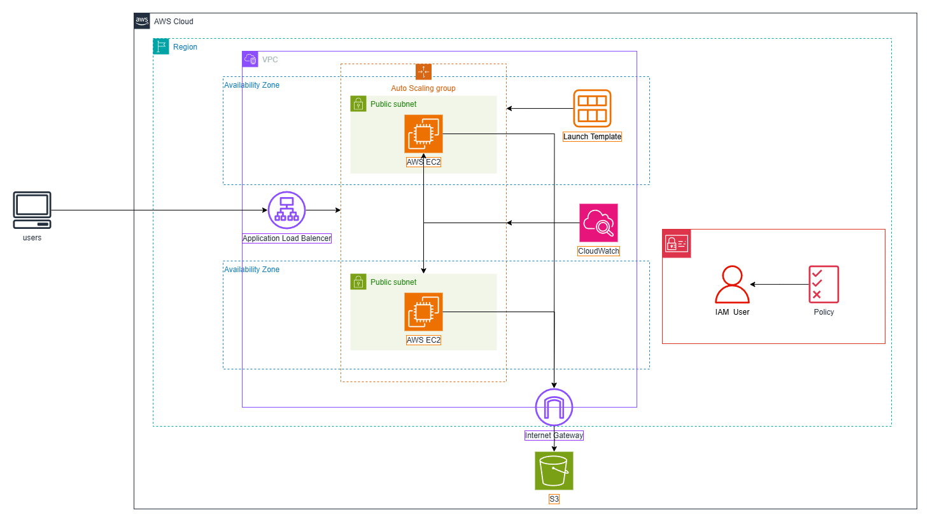Select the Application Load Balancer icon
The height and width of the screenshot is (522, 930).
[x=286, y=210]
